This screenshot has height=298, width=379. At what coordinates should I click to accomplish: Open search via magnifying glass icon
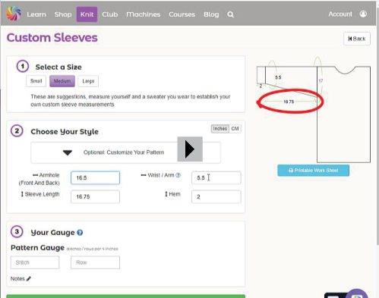230,14
